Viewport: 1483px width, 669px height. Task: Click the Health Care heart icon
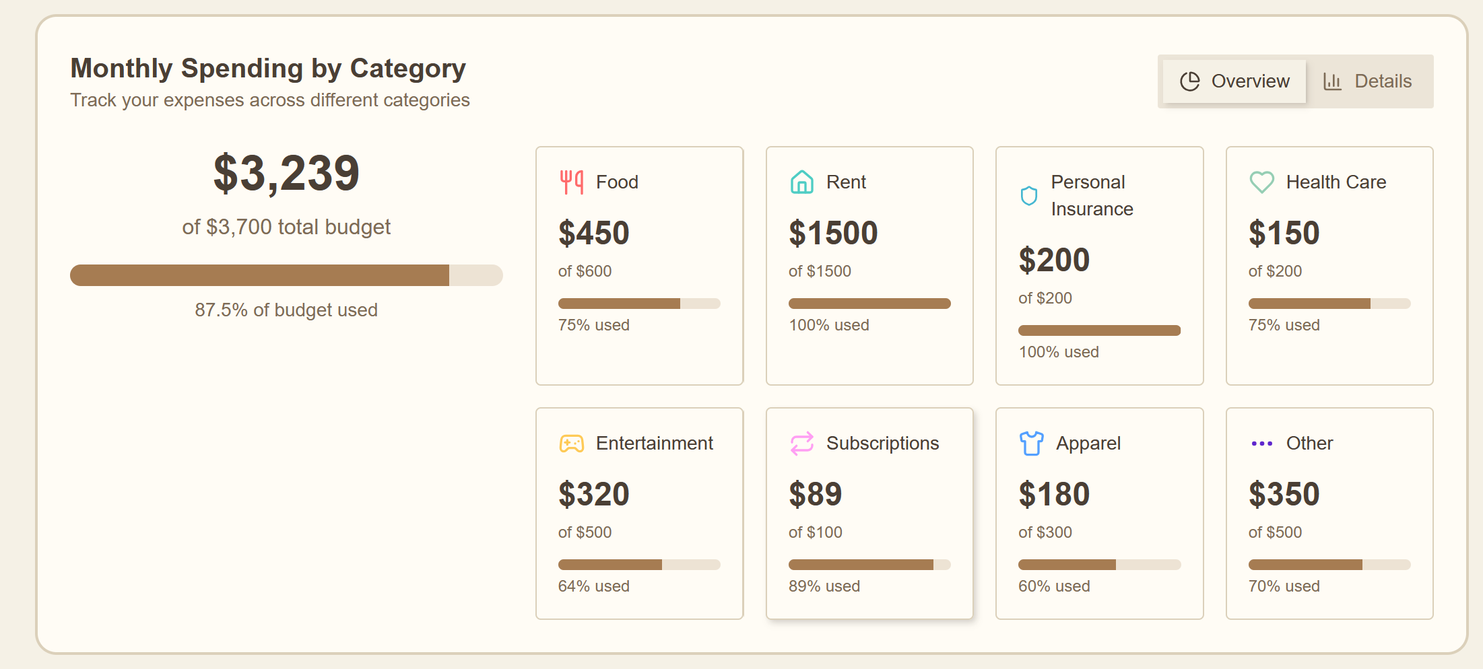tap(1261, 182)
